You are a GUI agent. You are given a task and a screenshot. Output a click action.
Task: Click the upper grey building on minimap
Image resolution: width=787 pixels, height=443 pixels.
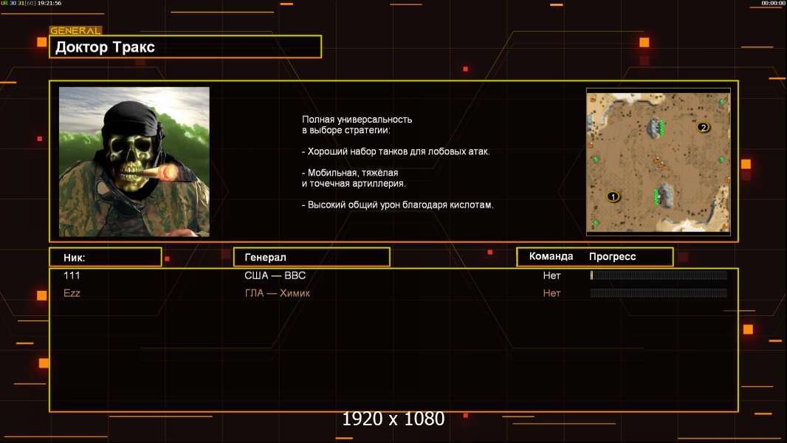tap(654, 128)
